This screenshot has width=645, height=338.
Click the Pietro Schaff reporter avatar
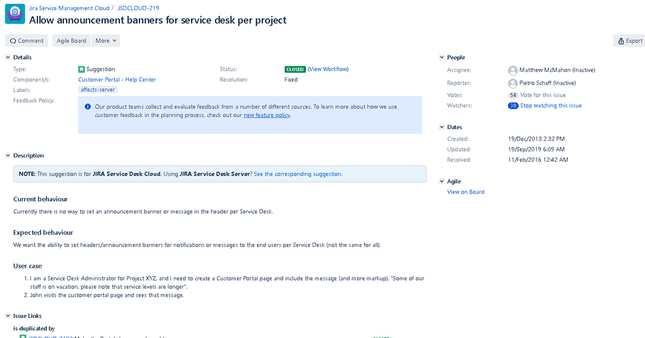513,83
